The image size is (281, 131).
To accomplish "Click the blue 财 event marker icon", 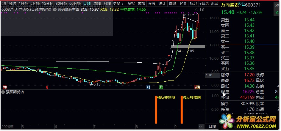I will pyautogui.click(x=148, y=87).
